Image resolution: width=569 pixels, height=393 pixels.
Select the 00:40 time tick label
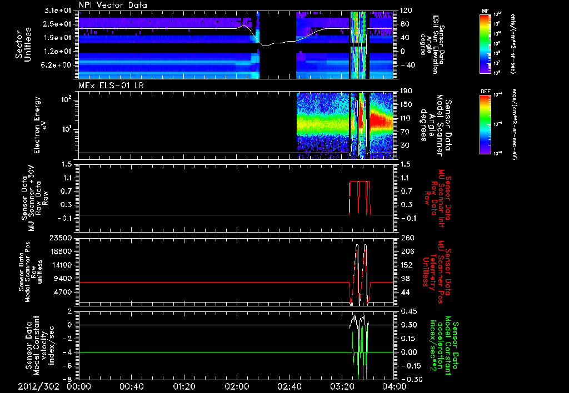131,386
